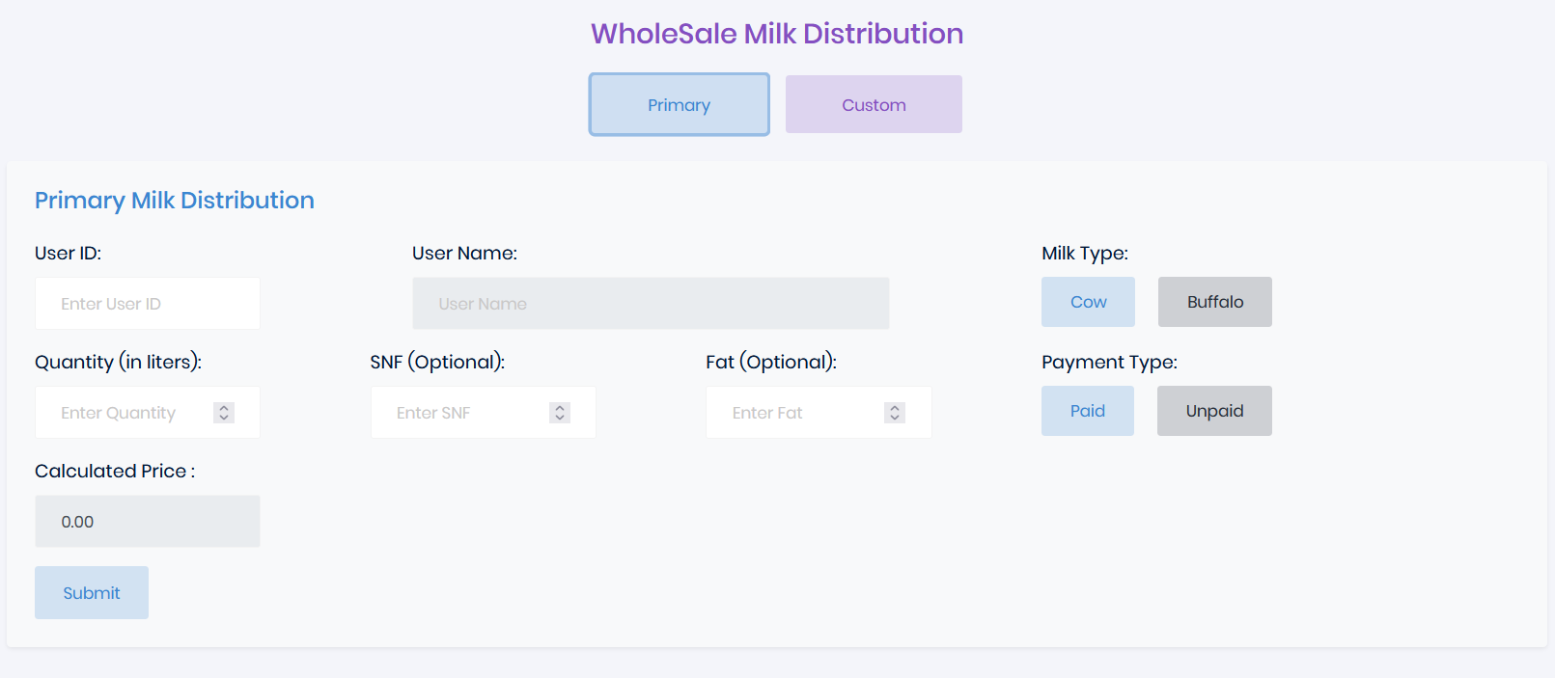Screen dimensions: 1555x678
Task: Decrement Quantity using the stepper down arrow
Action: click(223, 418)
